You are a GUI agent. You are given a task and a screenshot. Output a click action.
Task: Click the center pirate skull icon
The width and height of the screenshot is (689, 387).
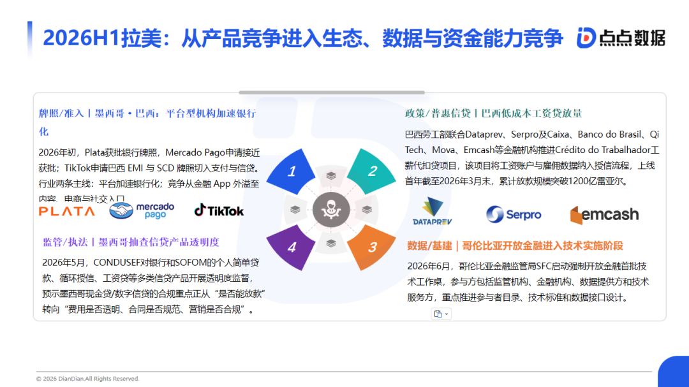click(x=331, y=210)
